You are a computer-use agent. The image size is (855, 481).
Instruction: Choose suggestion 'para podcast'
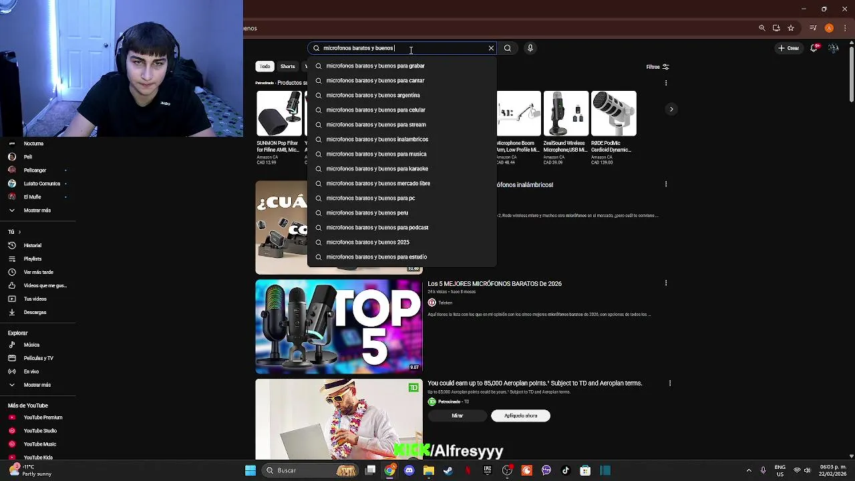coord(401,227)
